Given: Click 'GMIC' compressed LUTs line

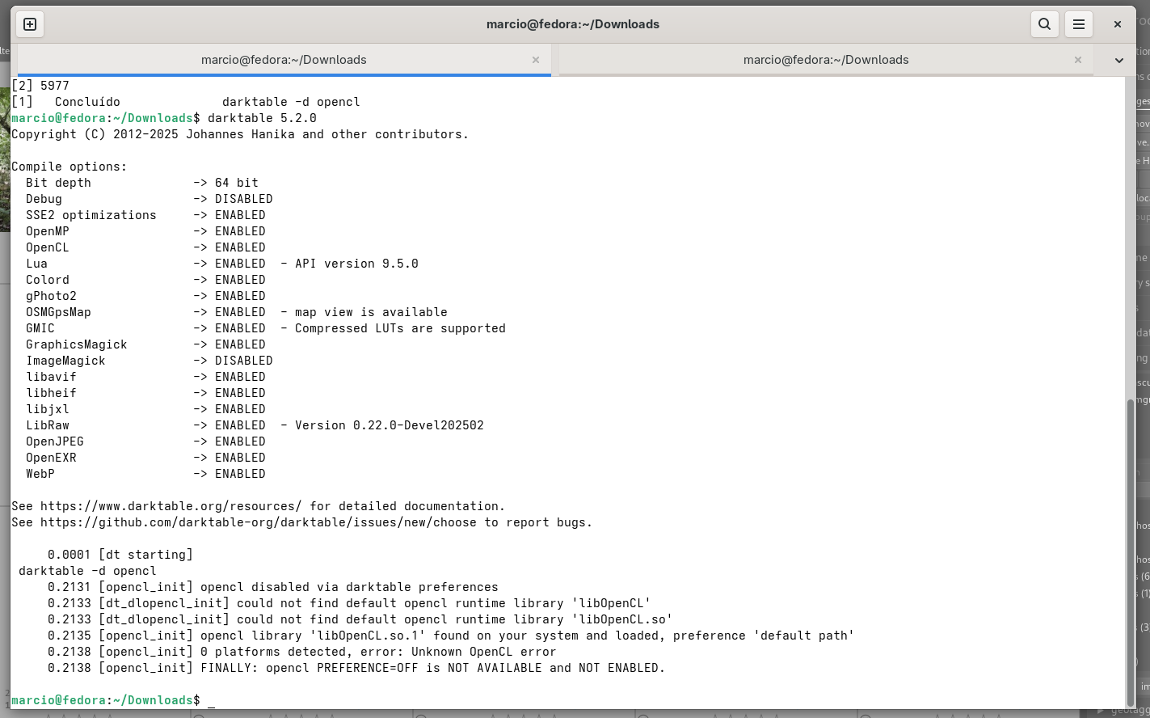Looking at the screenshot, I should click(265, 328).
